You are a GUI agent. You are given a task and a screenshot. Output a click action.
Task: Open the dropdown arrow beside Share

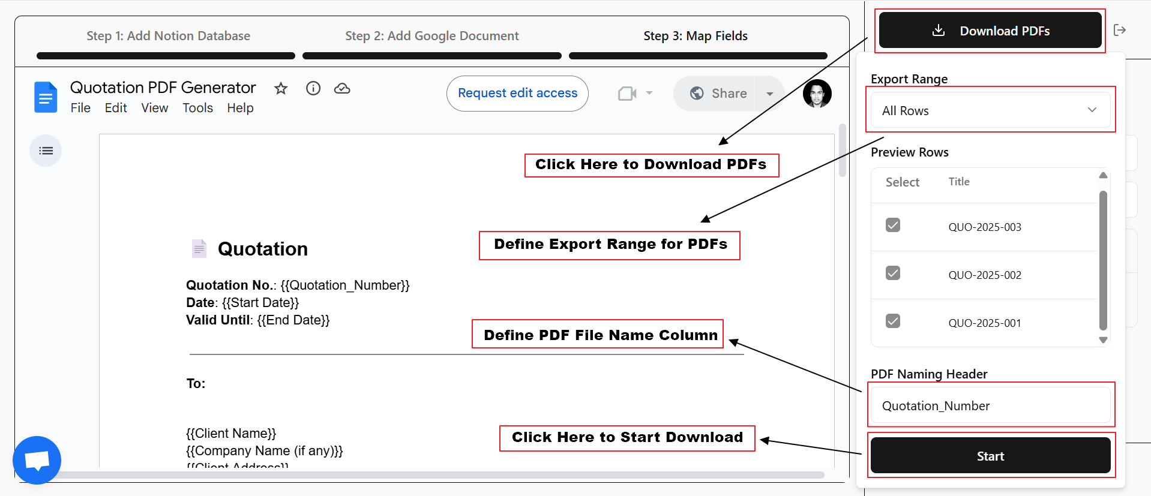[770, 94]
